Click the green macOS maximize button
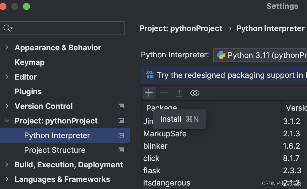The image size is (307, 189). pyautogui.click(x=26, y=6)
